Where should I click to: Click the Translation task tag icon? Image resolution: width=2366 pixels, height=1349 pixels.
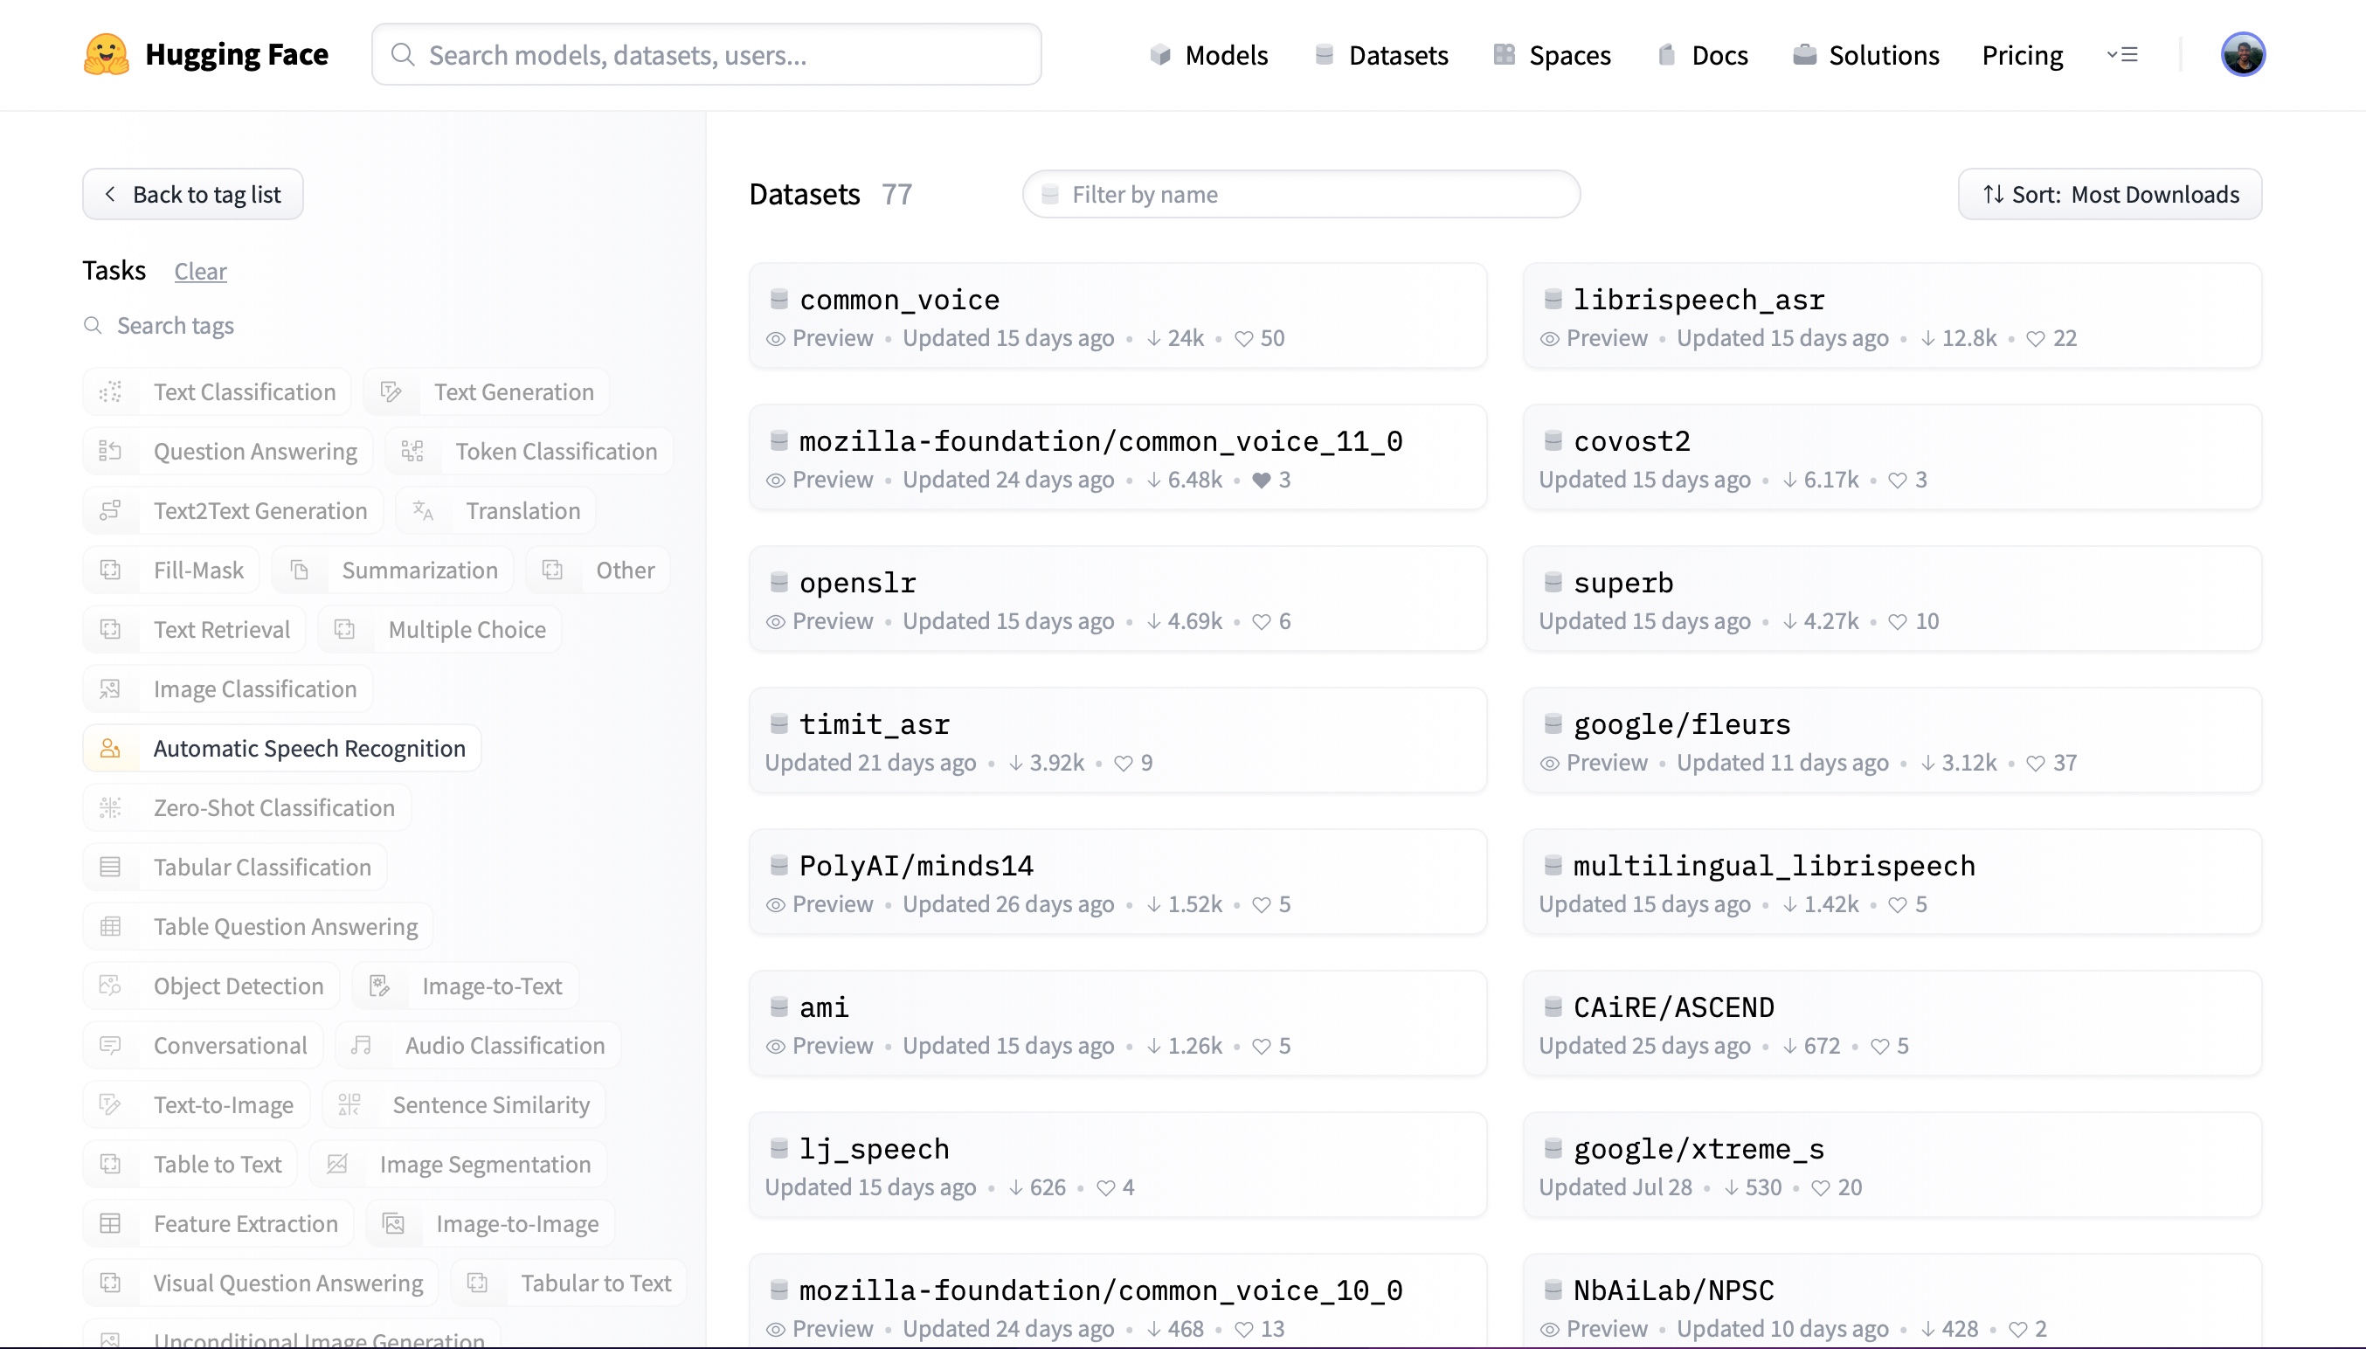point(424,510)
